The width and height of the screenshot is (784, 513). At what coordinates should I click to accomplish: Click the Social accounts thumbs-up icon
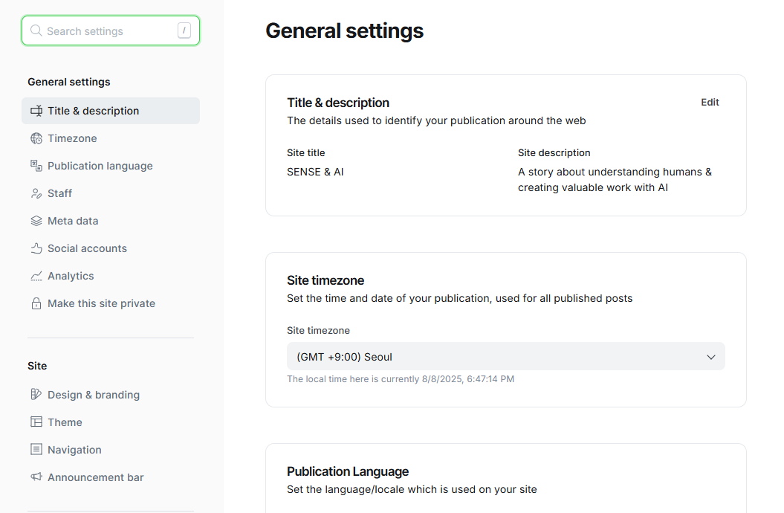pyautogui.click(x=36, y=248)
